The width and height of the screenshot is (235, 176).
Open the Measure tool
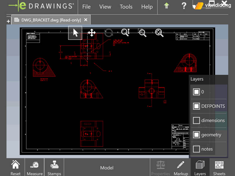35,168
